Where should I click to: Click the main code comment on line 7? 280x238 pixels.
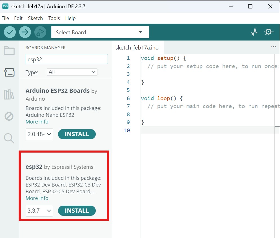coord(213,106)
